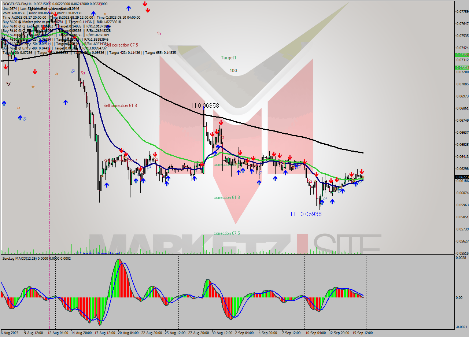This screenshot has width=469, height=337.
Task: Click the '12 Sep 20:00' time label
Action: [339, 333]
